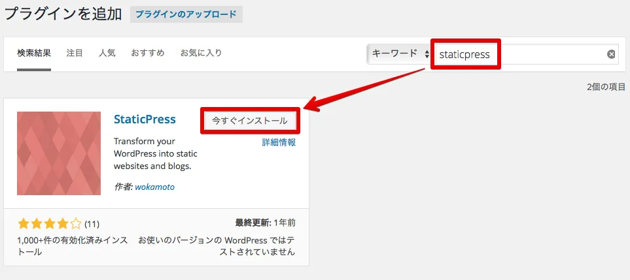Clear the search field with the X icon
This screenshot has height=280, width=630.
coord(611,54)
